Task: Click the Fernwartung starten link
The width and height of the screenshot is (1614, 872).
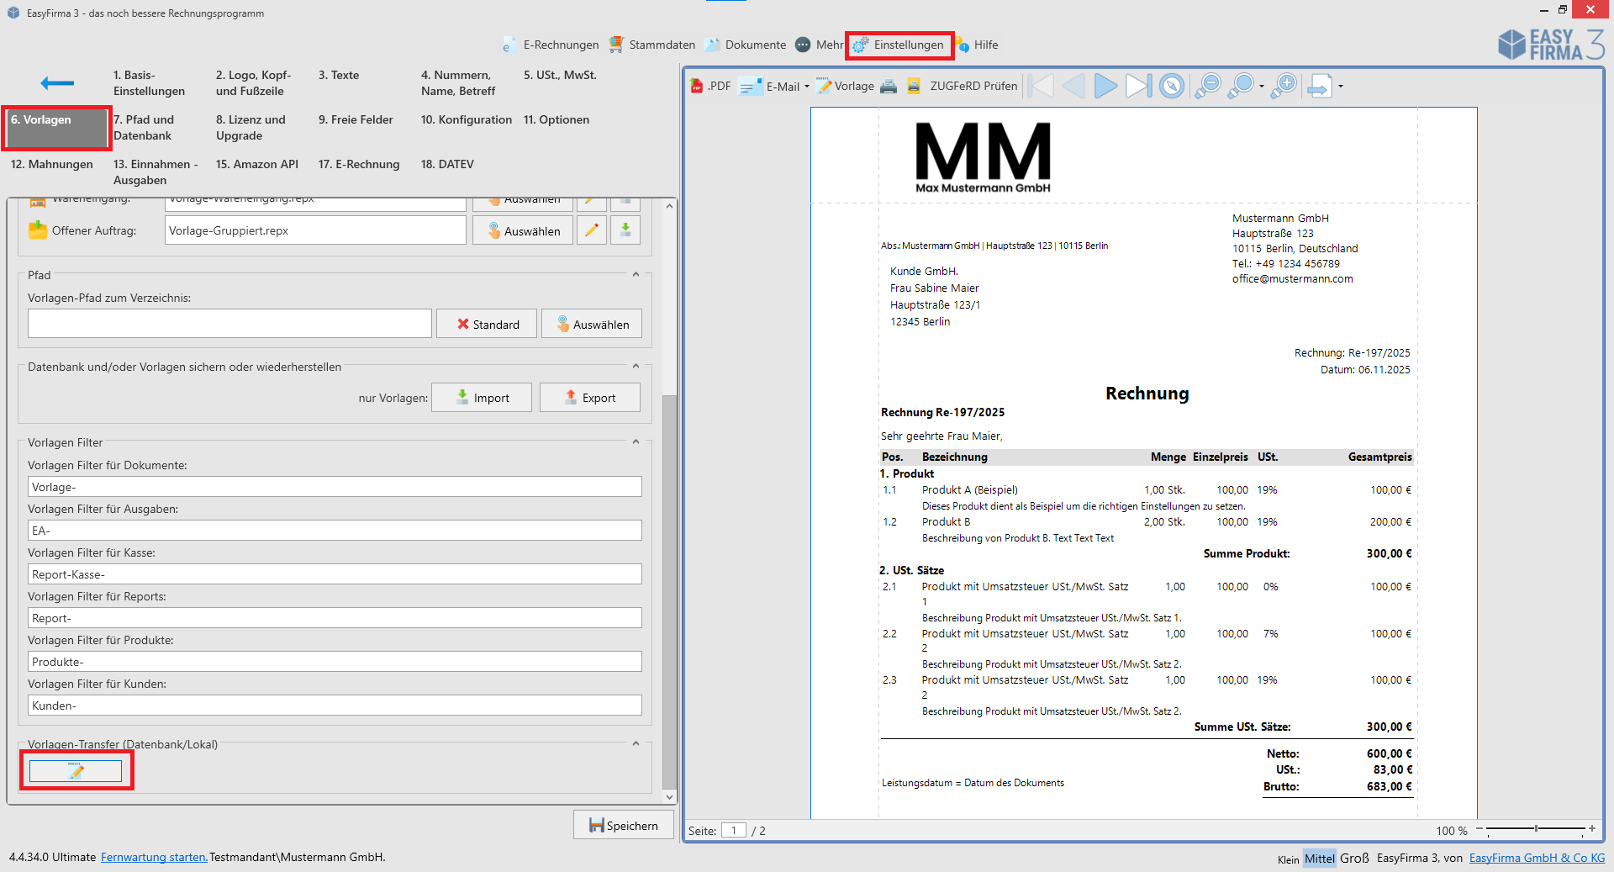Action: tap(154, 857)
